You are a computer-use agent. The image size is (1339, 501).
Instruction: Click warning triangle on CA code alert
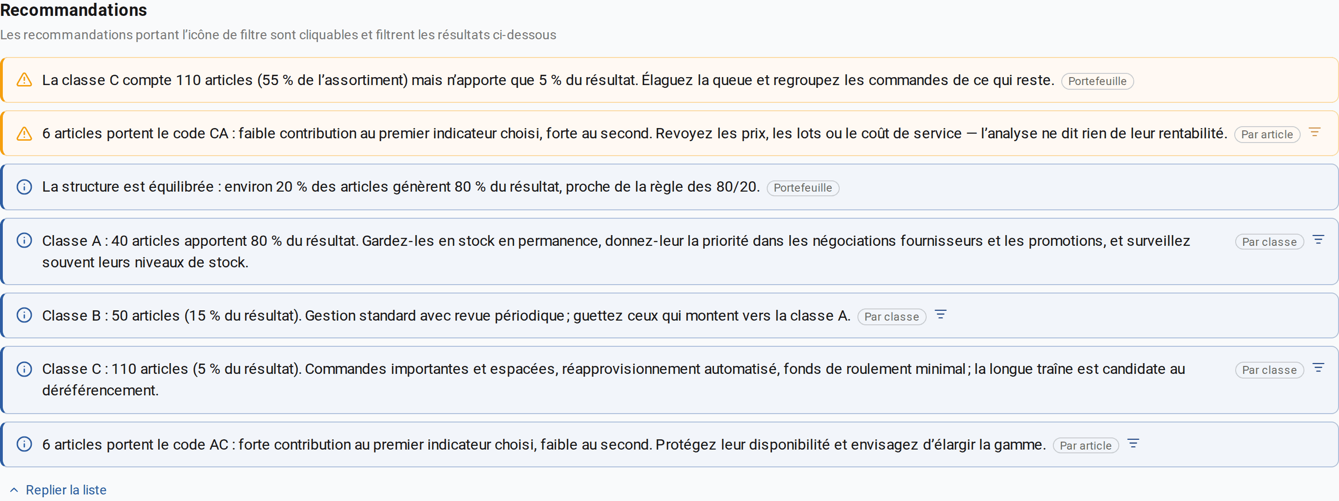click(24, 134)
